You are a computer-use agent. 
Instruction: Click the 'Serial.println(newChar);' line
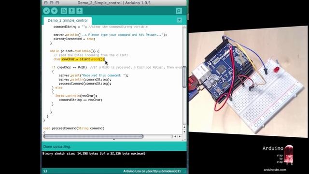click(x=76, y=96)
